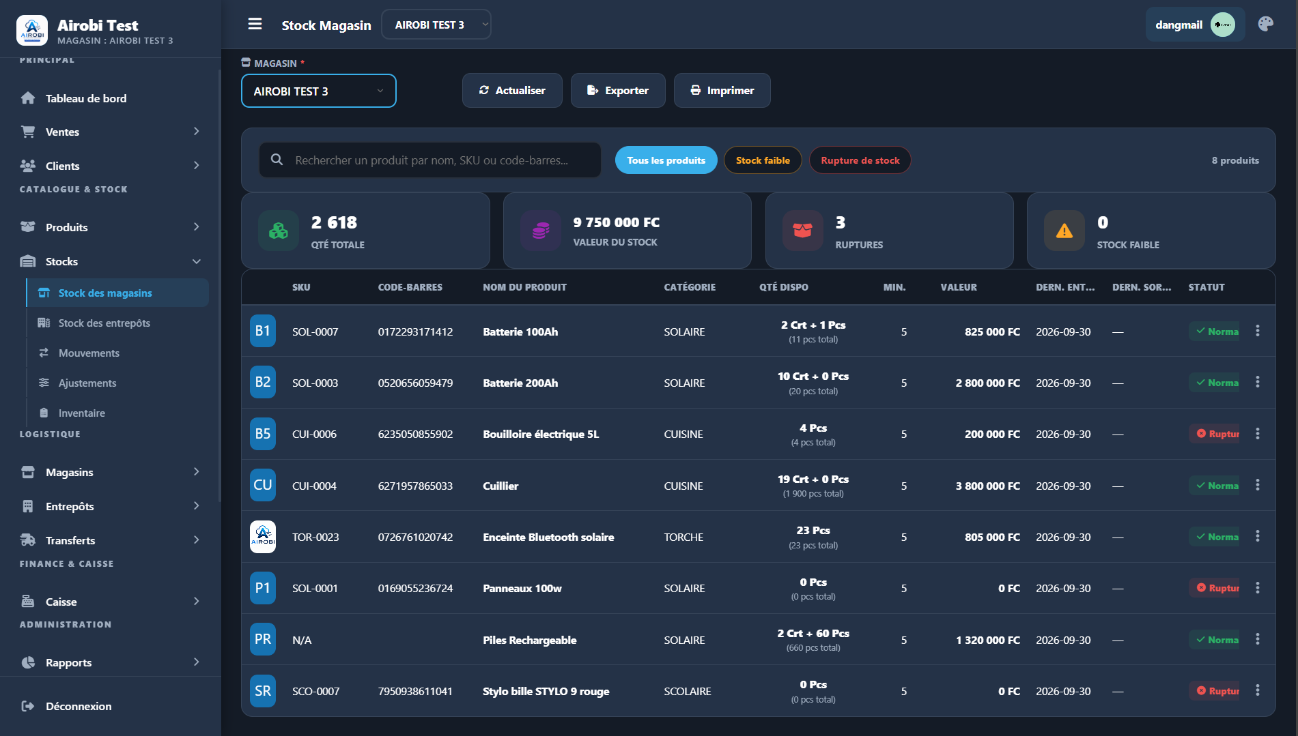1298x736 pixels.
Task: Open the top bar AIROBI TEST 3 dropdown
Action: pos(436,25)
